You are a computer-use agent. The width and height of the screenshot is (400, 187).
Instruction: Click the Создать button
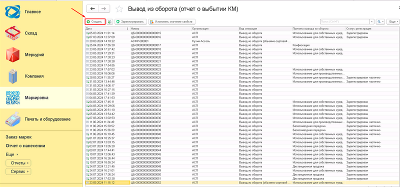click(95, 21)
